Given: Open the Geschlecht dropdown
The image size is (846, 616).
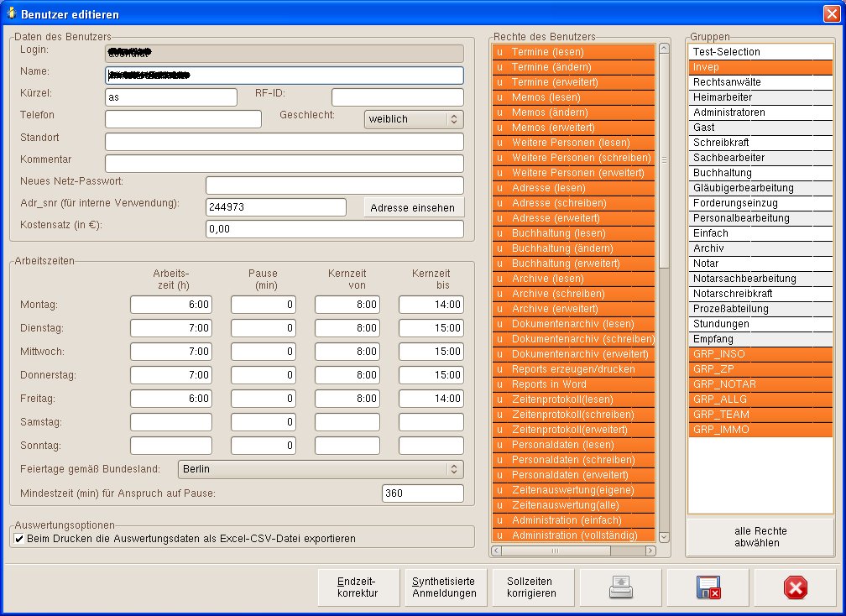Looking at the screenshot, I should [414, 119].
